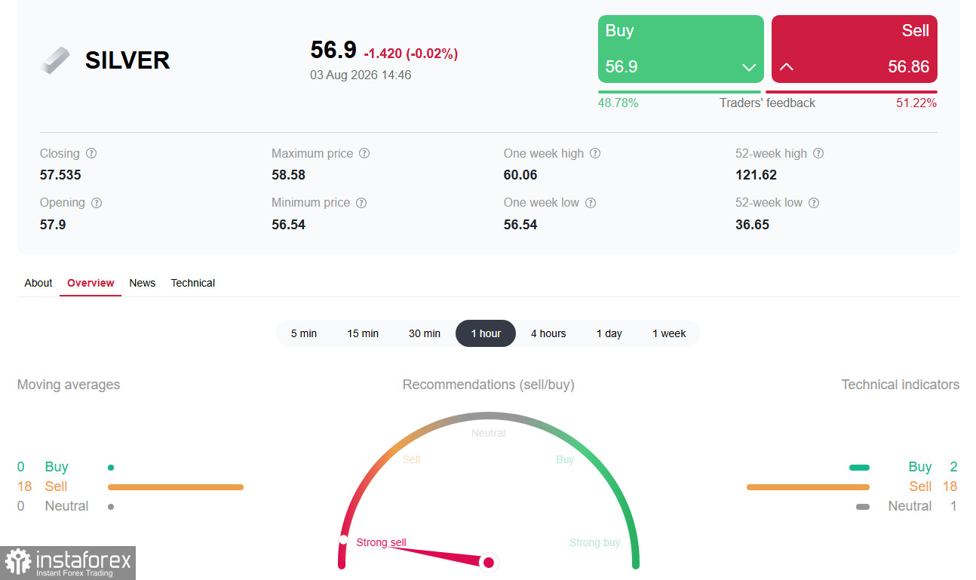976x580 pixels.
Task: Select the 4 hours timeframe
Action: [548, 333]
